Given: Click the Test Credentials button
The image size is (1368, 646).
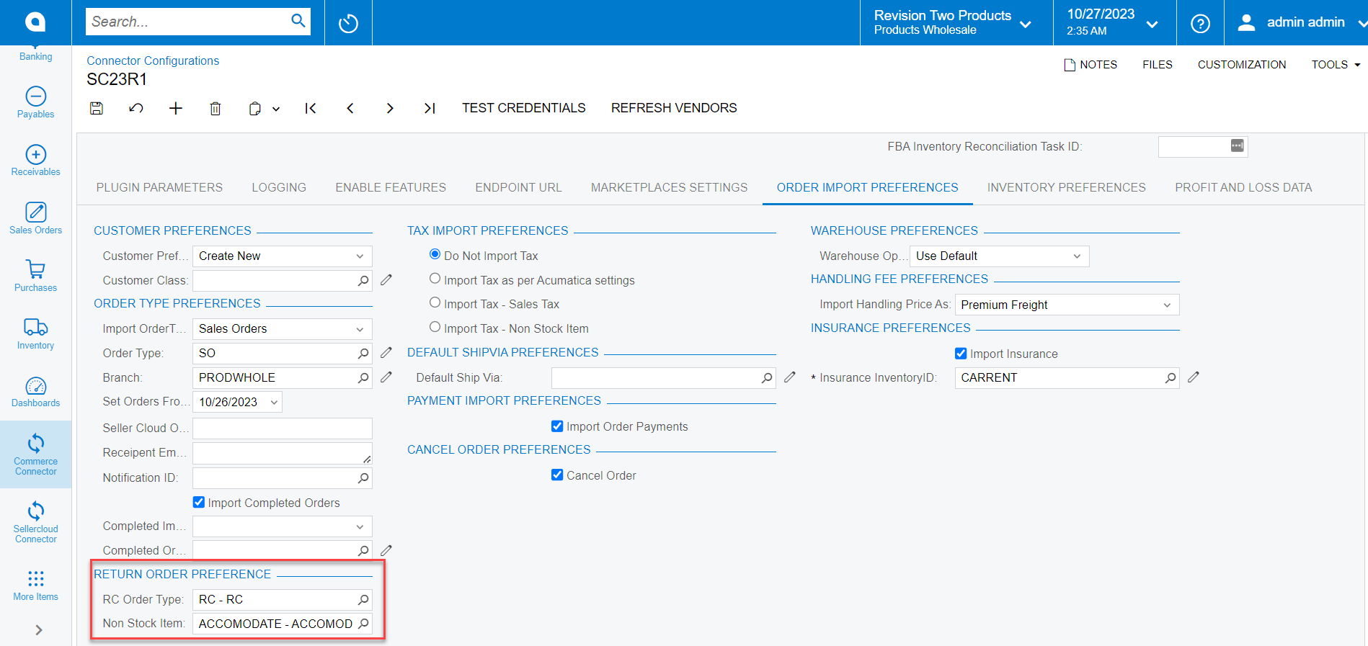Looking at the screenshot, I should [x=524, y=108].
